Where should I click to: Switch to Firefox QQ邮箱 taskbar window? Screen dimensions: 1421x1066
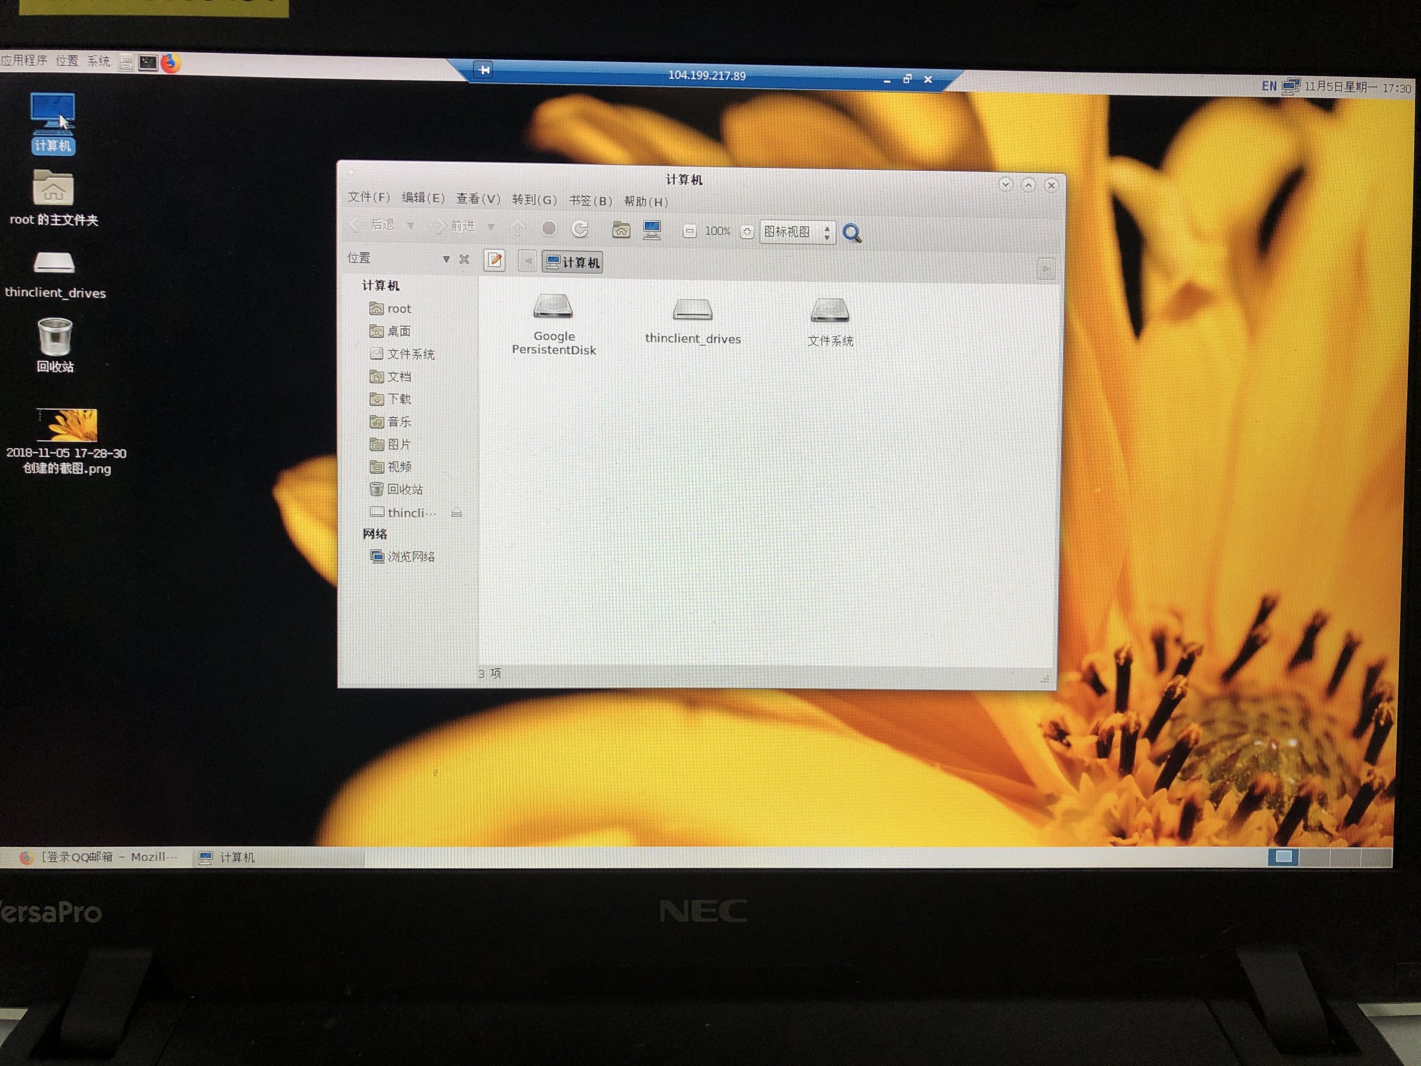point(99,857)
